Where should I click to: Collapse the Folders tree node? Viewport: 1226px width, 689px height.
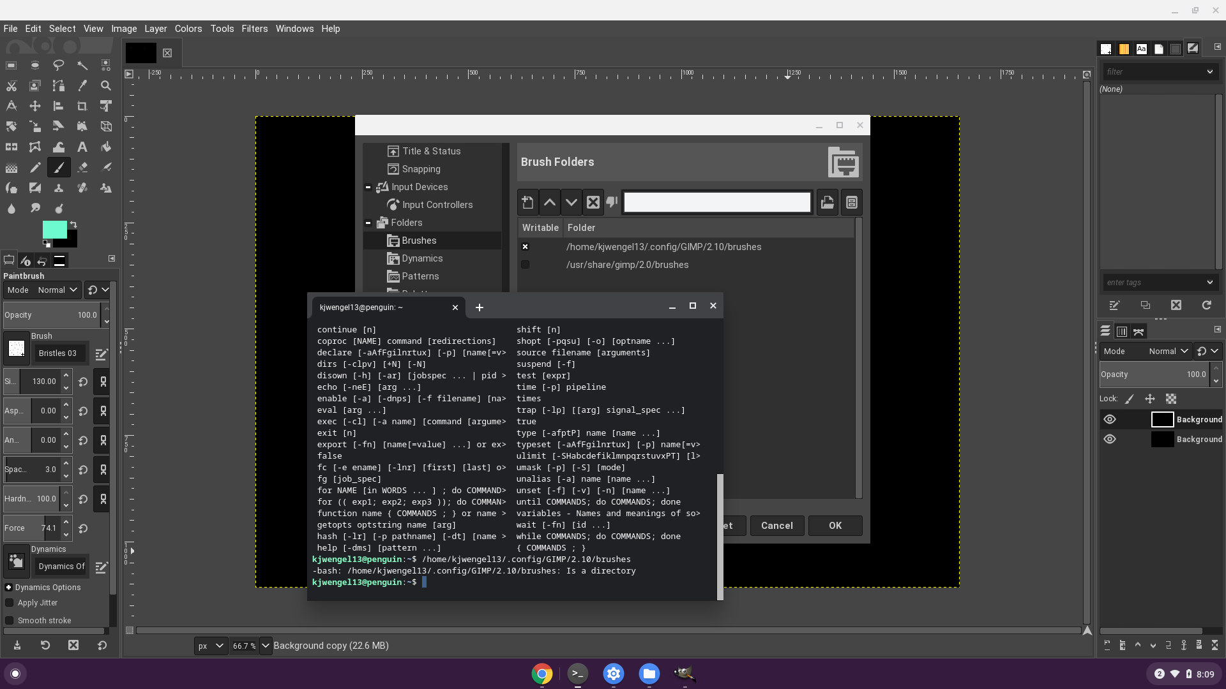(x=368, y=223)
